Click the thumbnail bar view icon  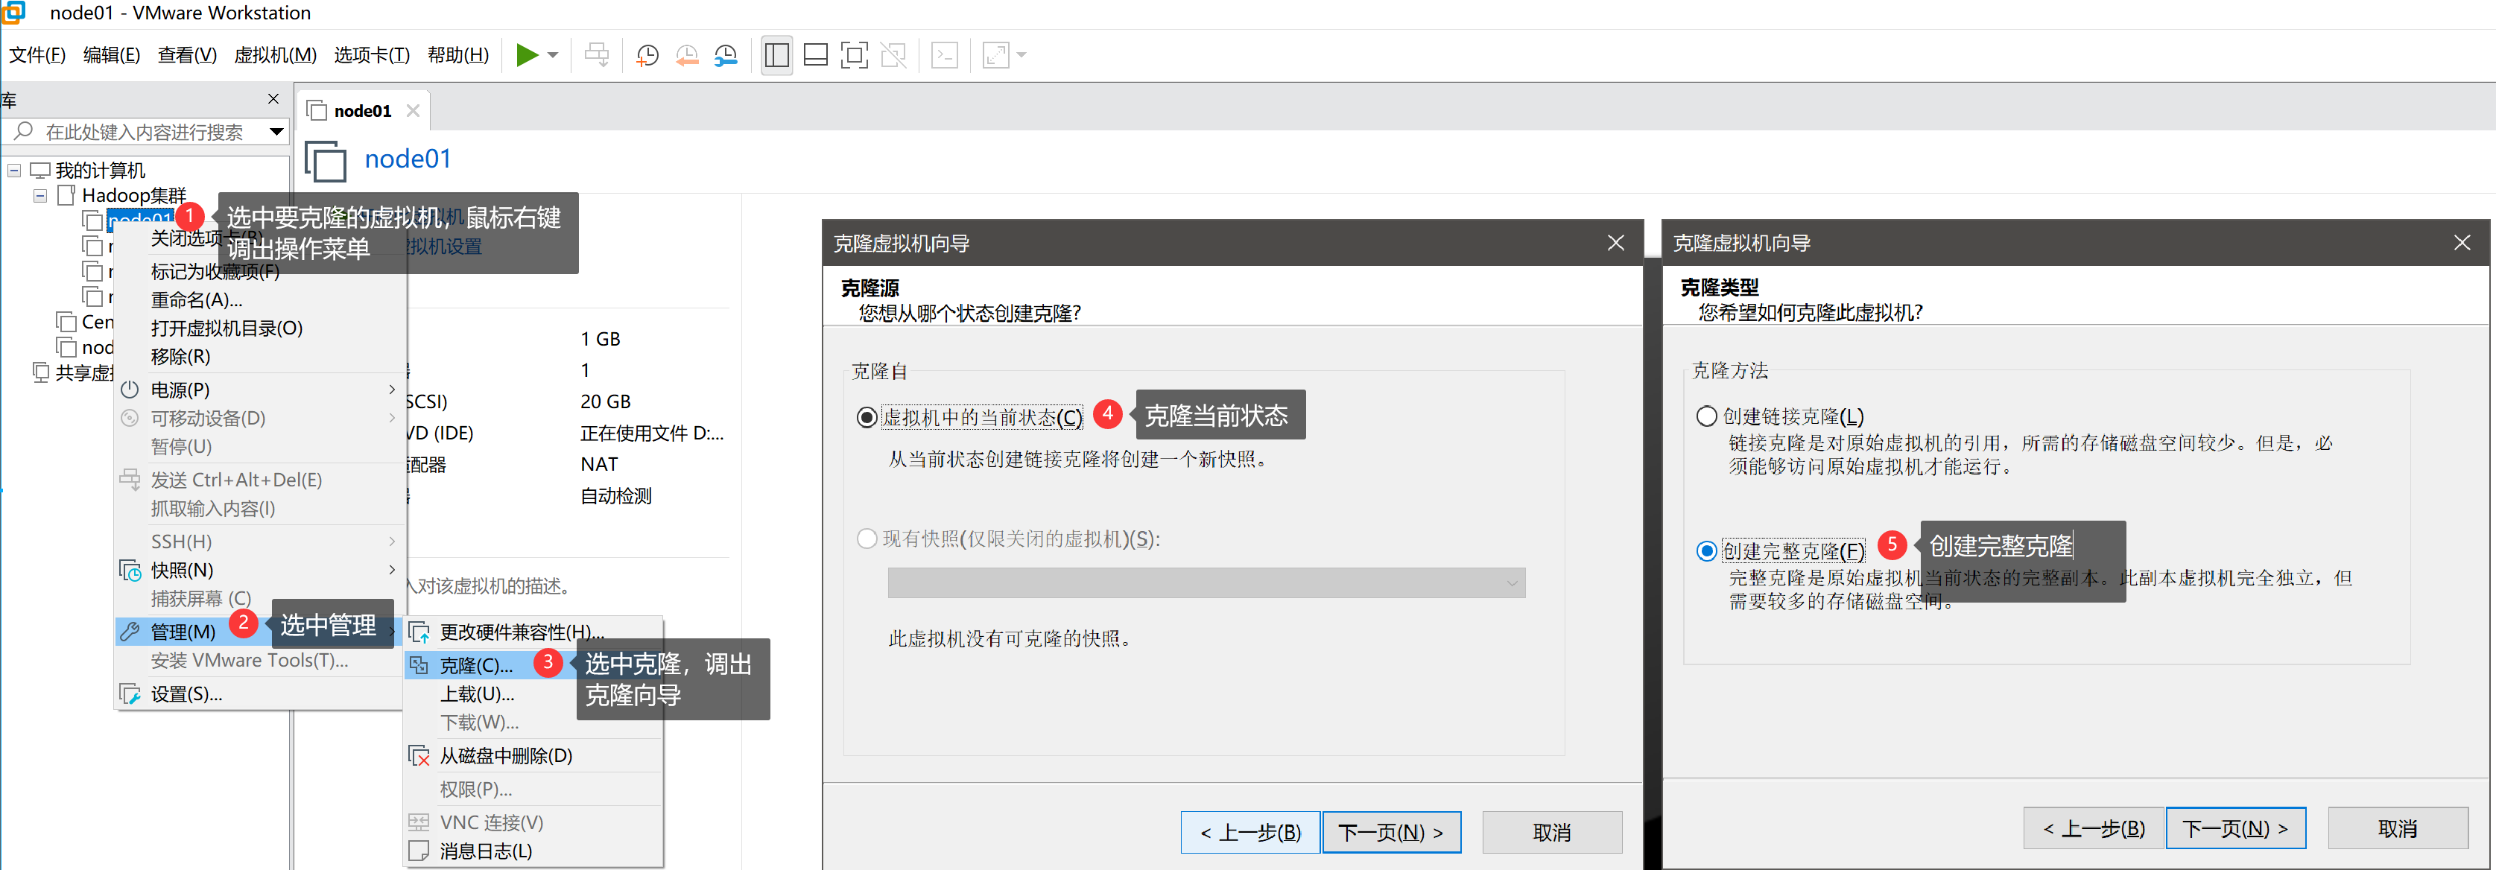click(x=816, y=55)
